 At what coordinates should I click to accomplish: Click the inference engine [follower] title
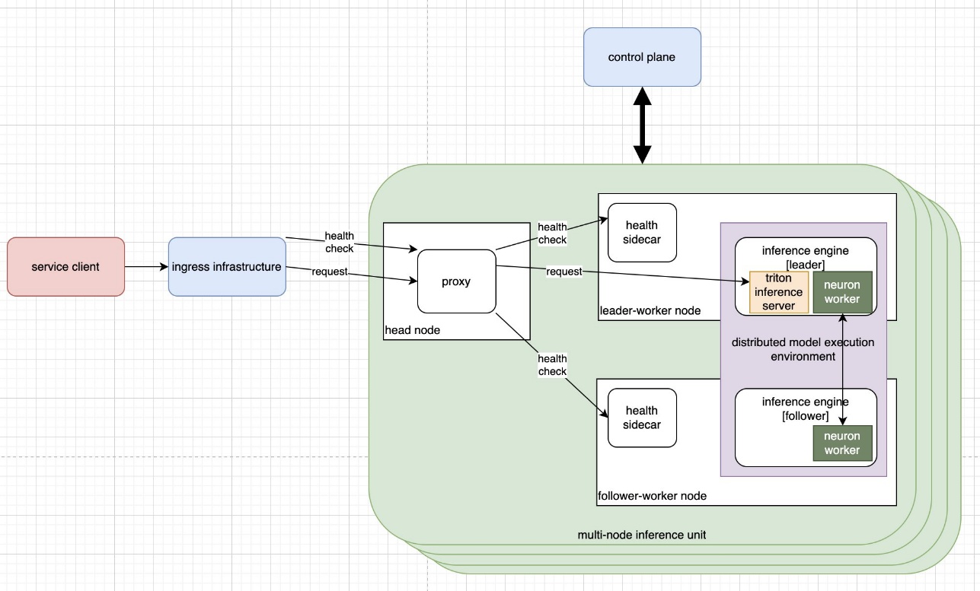[805, 408]
